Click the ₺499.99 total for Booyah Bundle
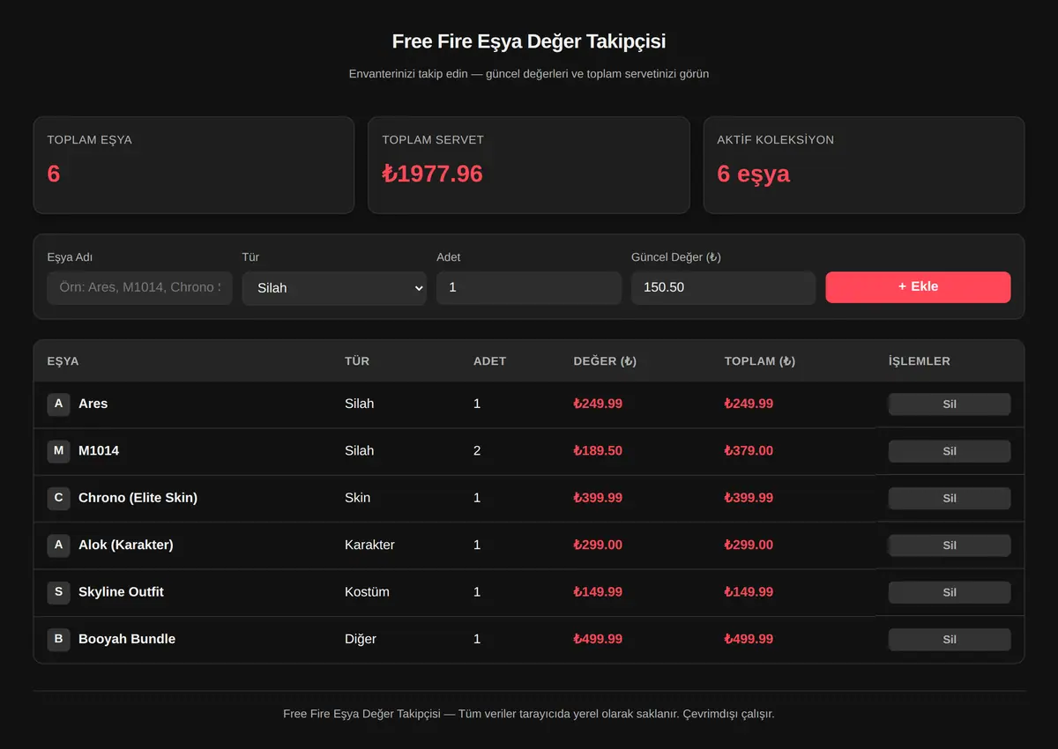Image resolution: width=1058 pixels, height=749 pixels. coord(749,639)
